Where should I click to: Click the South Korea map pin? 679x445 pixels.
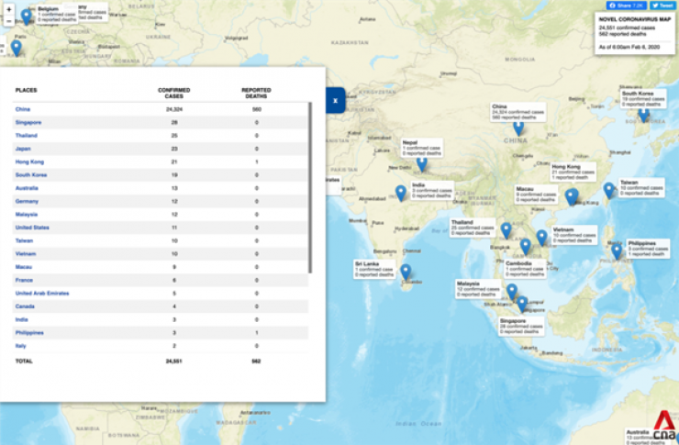pyautogui.click(x=643, y=116)
